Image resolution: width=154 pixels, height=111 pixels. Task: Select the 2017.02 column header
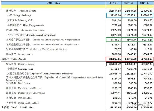pos(130,3)
